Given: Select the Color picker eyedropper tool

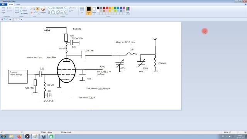Looking at the screenshot, I should click(x=34, y=12).
